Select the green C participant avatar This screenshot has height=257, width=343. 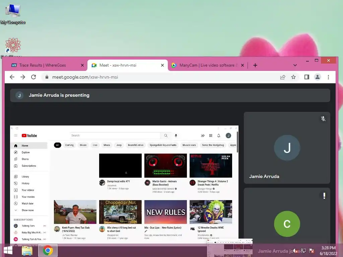(287, 224)
